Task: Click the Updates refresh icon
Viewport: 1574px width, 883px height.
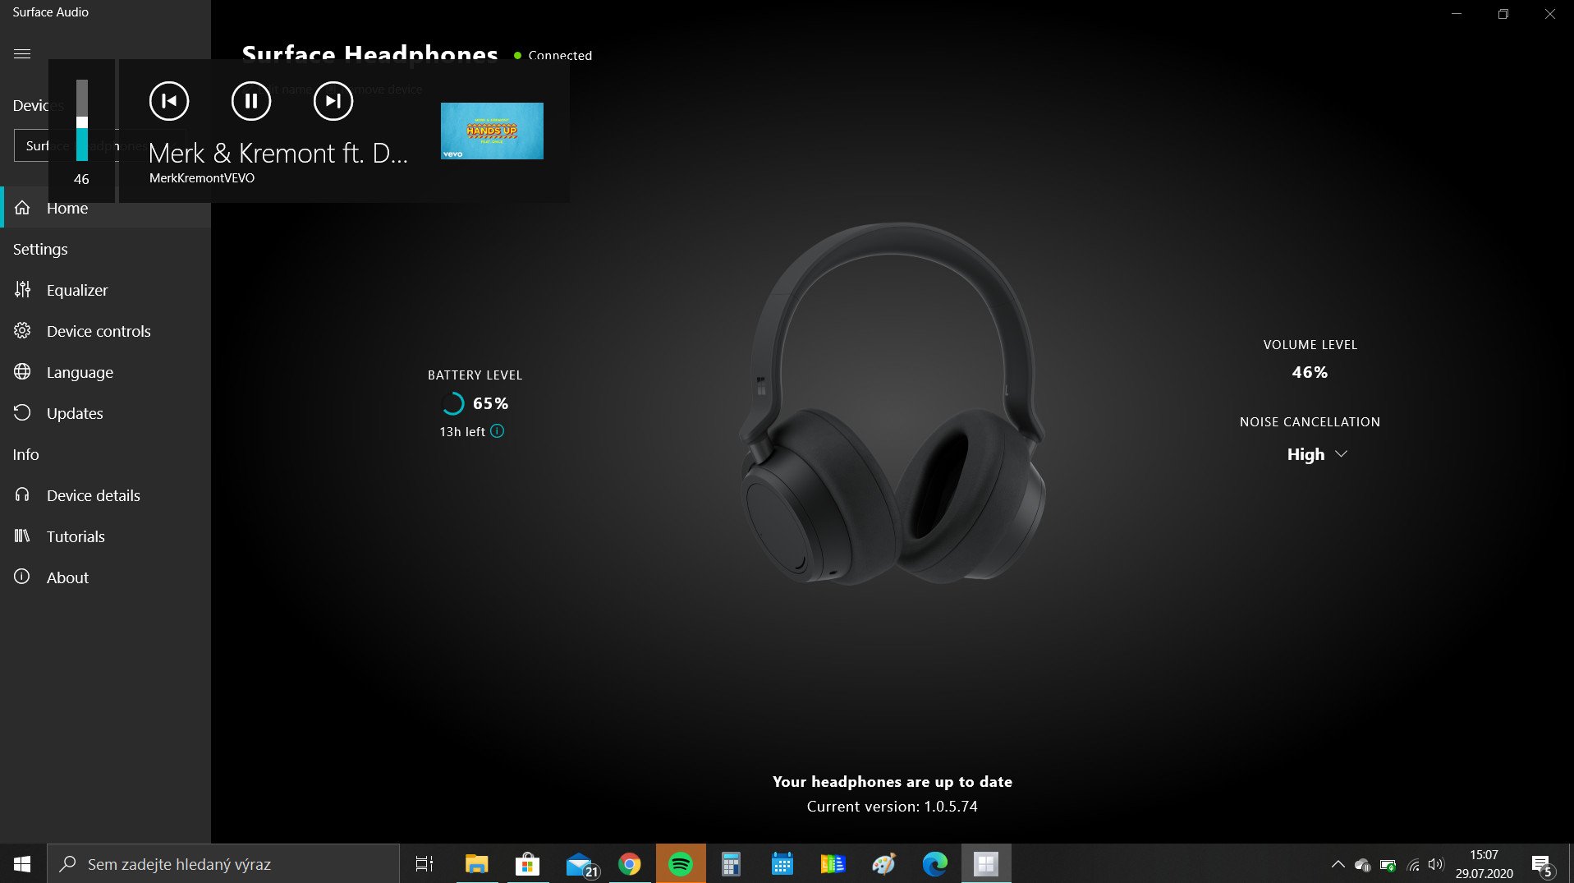Action: [x=22, y=412]
